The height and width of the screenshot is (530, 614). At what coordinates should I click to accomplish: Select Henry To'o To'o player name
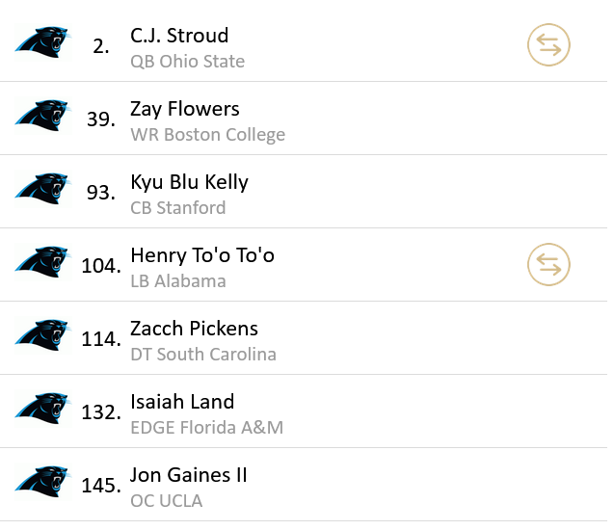[x=202, y=255]
